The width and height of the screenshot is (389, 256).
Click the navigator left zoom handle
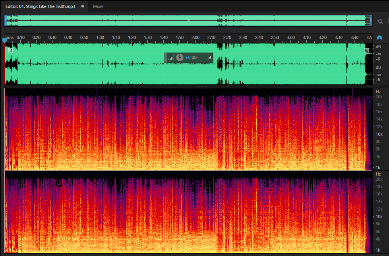click(6, 21)
